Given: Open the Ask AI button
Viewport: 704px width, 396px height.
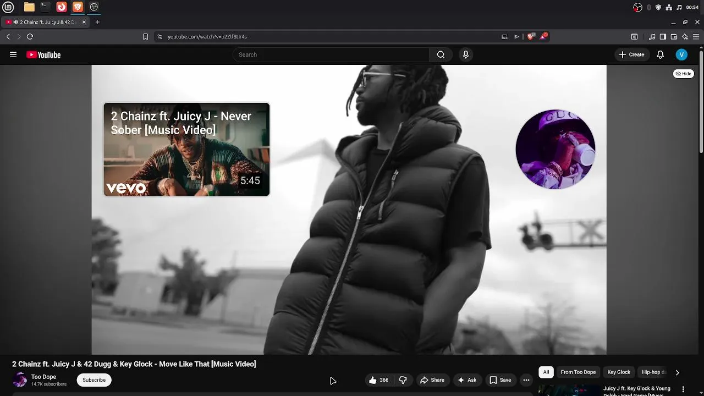Looking at the screenshot, I should coord(467,380).
